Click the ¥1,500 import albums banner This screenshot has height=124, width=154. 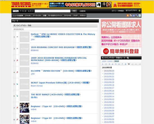pyautogui.click(x=80, y=5)
